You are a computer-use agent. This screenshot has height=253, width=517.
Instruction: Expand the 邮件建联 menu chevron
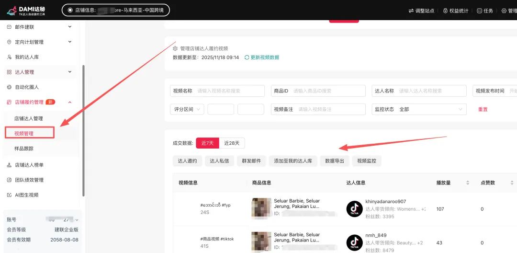point(69,27)
